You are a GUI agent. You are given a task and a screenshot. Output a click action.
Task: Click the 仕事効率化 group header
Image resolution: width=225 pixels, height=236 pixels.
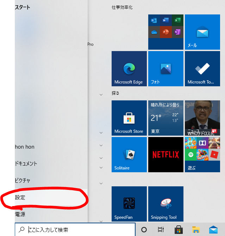tap(122, 7)
